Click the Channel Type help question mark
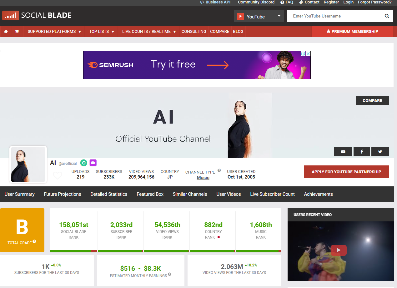 pos(219,170)
